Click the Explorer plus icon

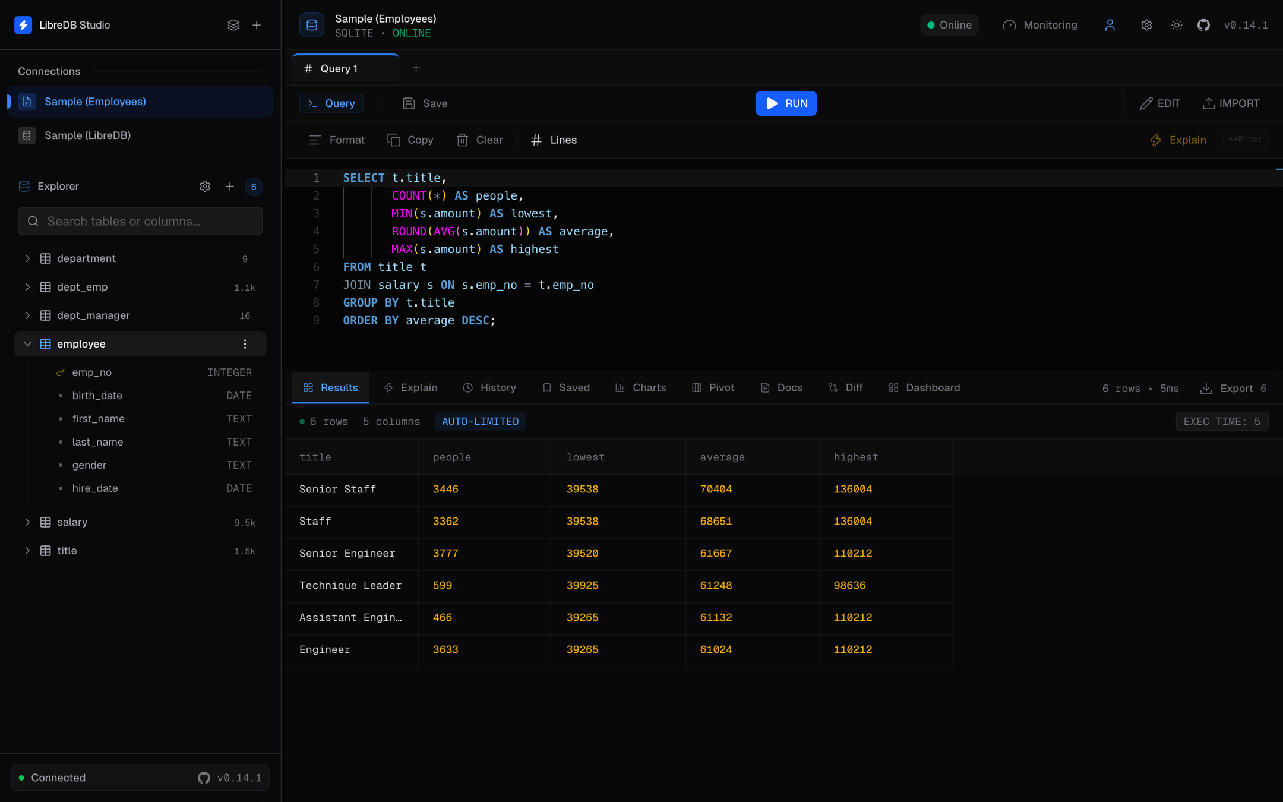[230, 187]
